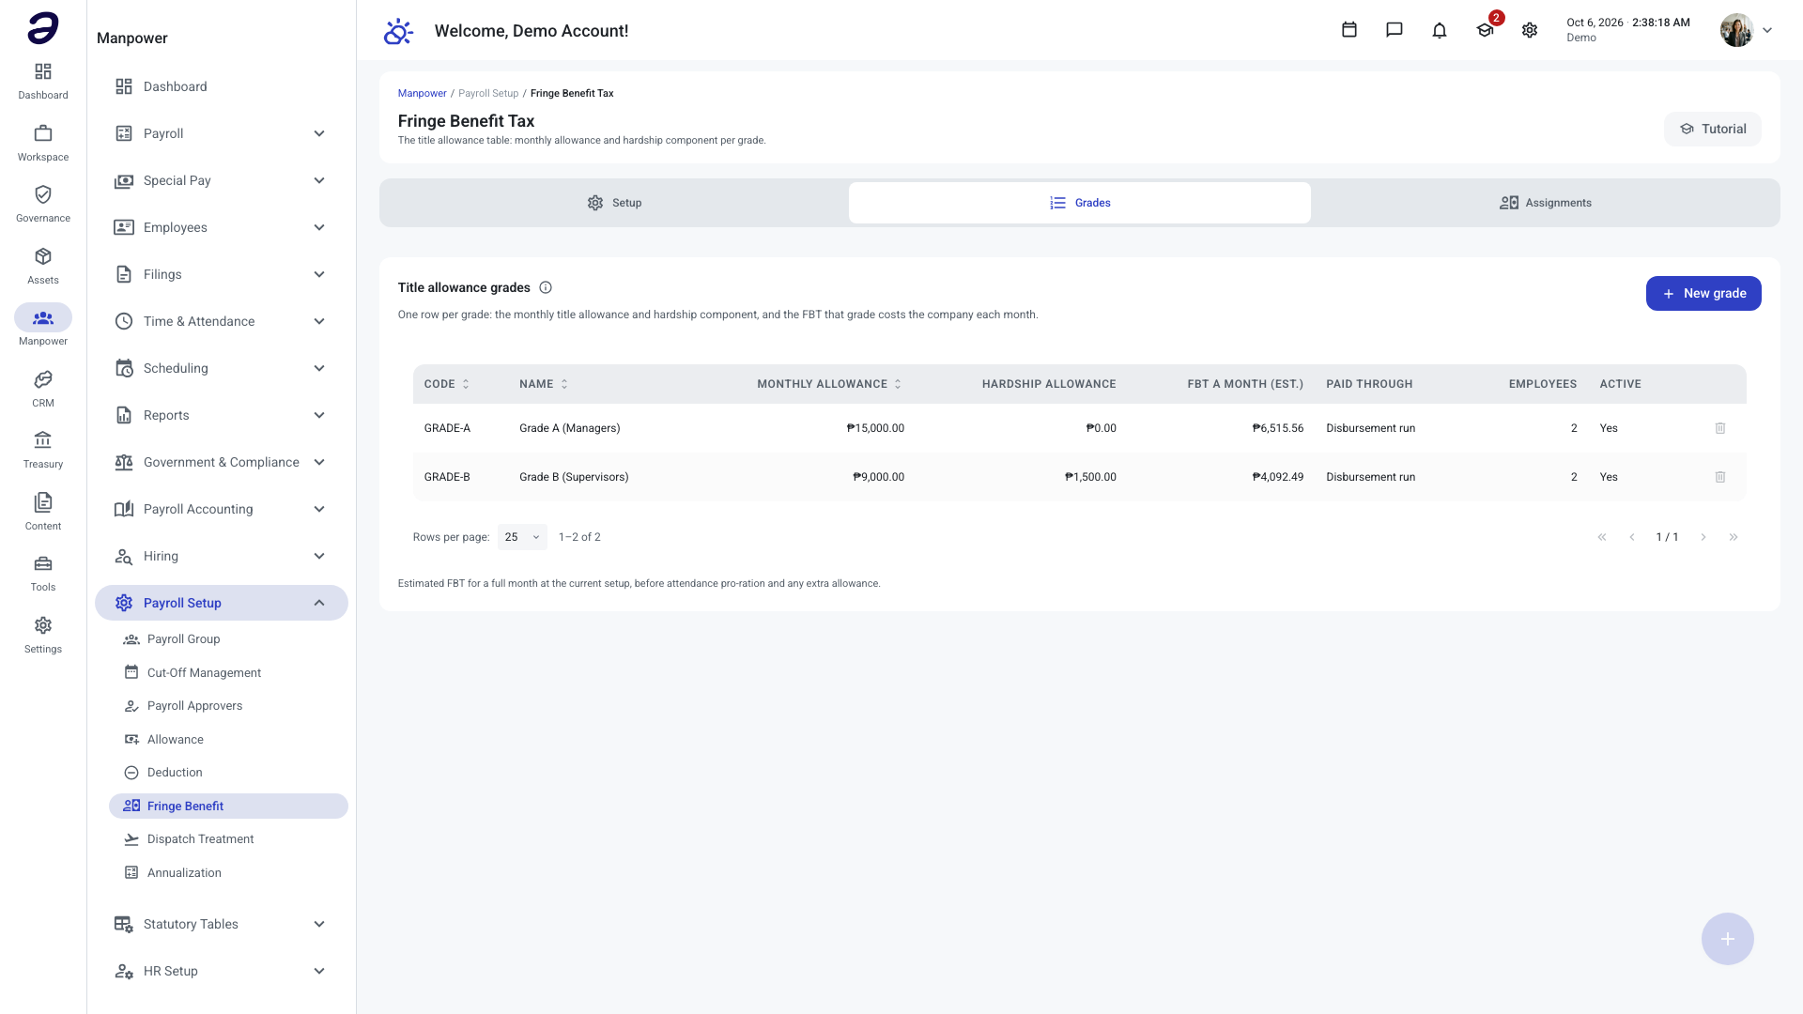Open the calendar icon in header
The image size is (1803, 1014).
point(1349,30)
